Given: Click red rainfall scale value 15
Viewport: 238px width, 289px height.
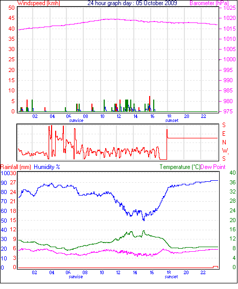Looking at the screenshot, I should (13, 220).
